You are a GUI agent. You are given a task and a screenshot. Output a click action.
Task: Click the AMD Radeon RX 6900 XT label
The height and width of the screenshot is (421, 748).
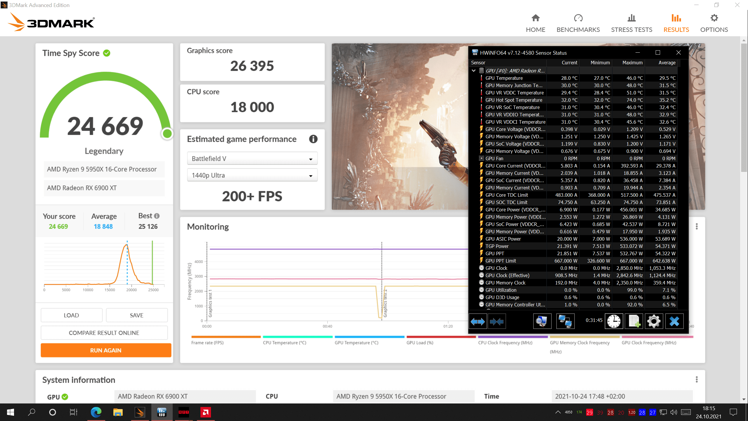click(82, 188)
